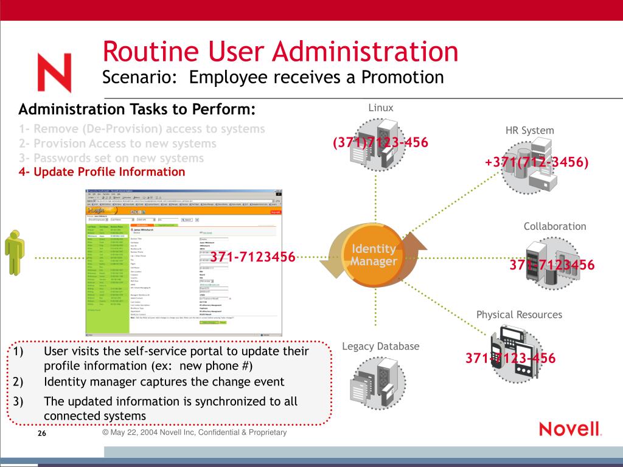Click '371-7123-456' over Physical Resources

(510, 358)
